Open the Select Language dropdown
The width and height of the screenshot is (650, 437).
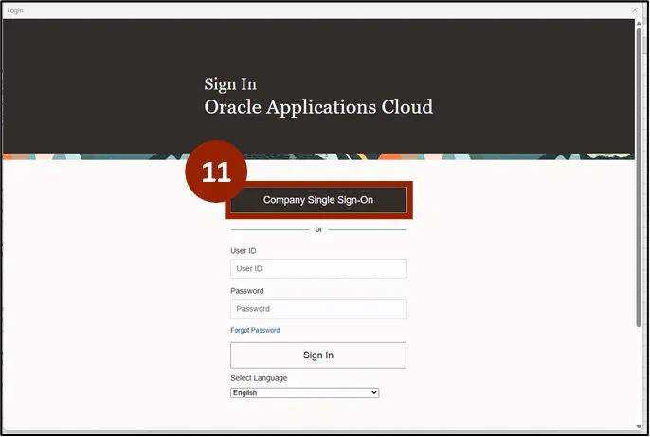point(305,392)
